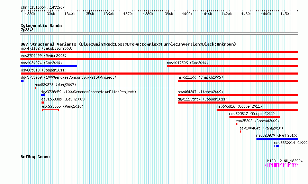The height and width of the screenshot is (184, 308).
Task: Select the thin red nsv830878 line
Action: 166,88
